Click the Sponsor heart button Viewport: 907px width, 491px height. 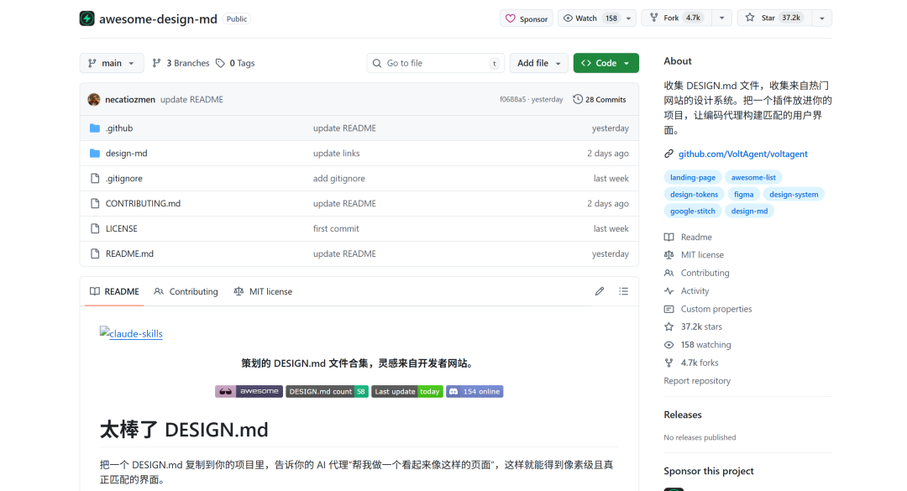click(527, 18)
